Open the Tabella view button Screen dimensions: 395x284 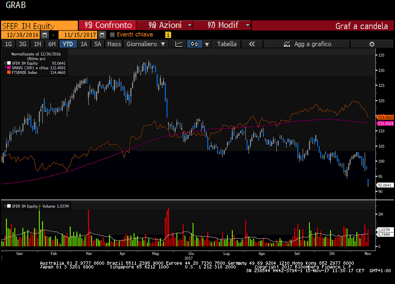click(226, 44)
